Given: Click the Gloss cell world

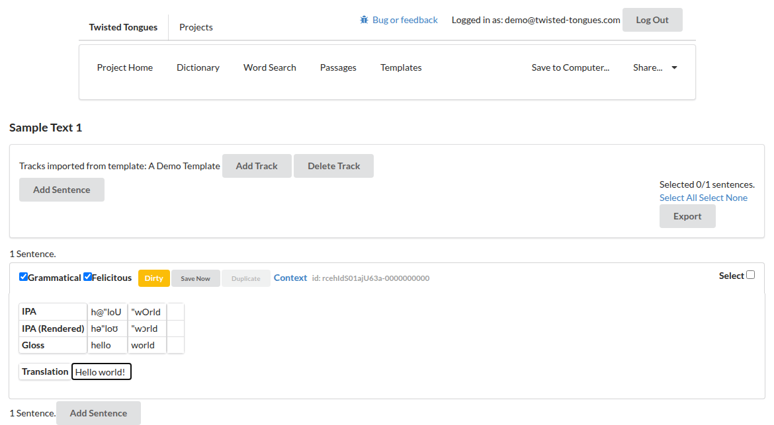Looking at the screenshot, I should tap(147, 345).
